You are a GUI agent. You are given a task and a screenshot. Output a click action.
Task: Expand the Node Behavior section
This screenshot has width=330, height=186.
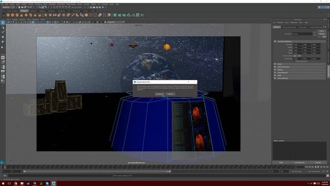tap(300, 72)
